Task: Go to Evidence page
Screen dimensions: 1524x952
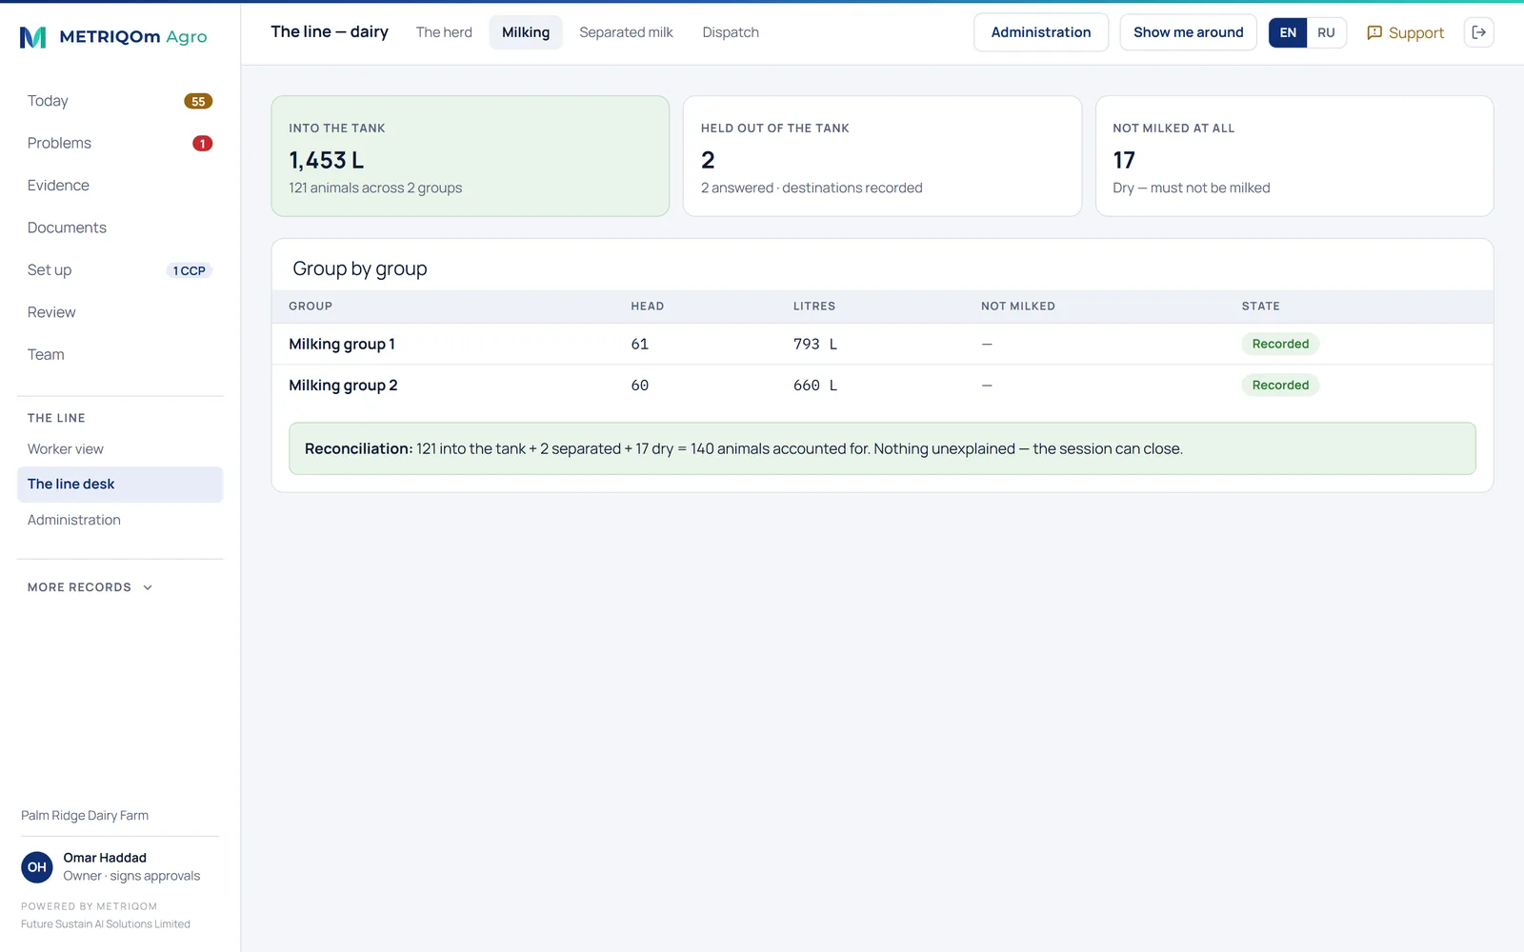Action: 120,186
